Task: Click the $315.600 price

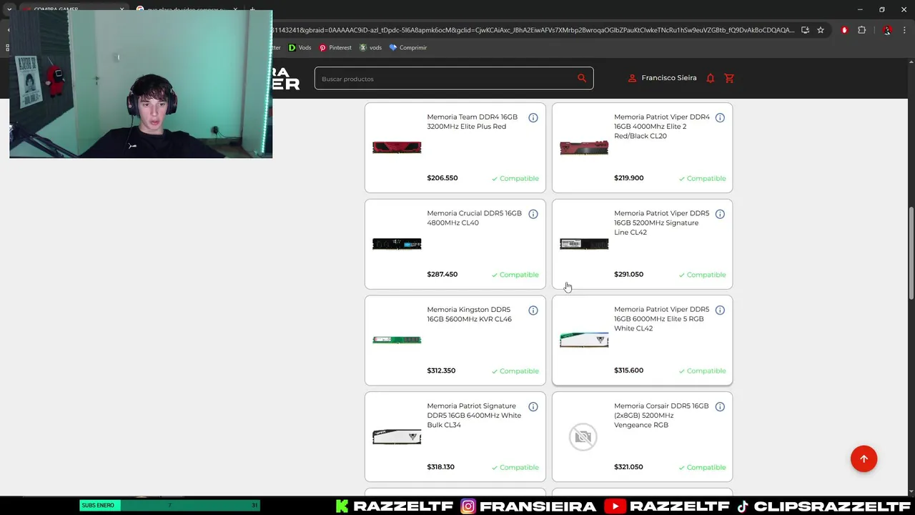Action: pos(628,371)
